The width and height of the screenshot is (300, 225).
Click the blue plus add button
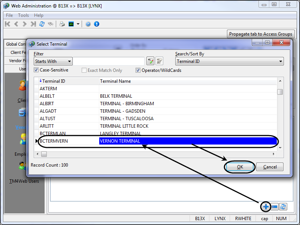click(266, 207)
